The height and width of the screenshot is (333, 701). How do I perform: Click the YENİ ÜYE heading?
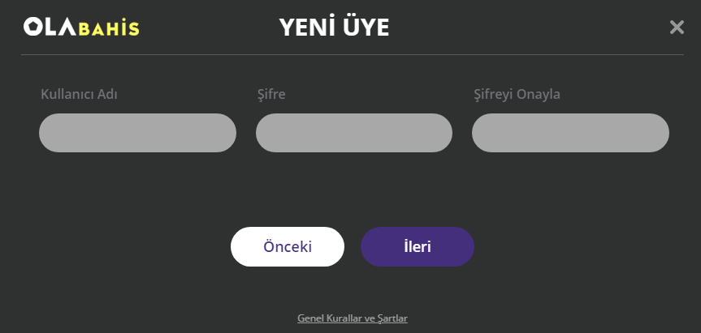pos(334,28)
